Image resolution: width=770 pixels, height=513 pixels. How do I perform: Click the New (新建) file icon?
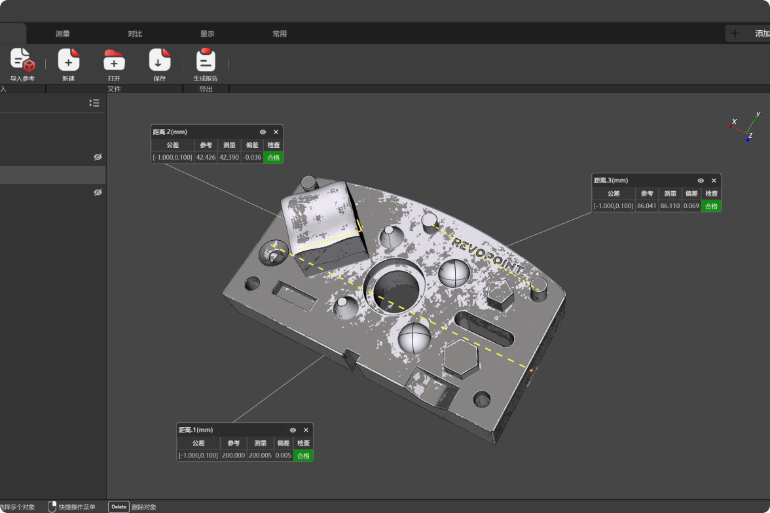pos(69,60)
